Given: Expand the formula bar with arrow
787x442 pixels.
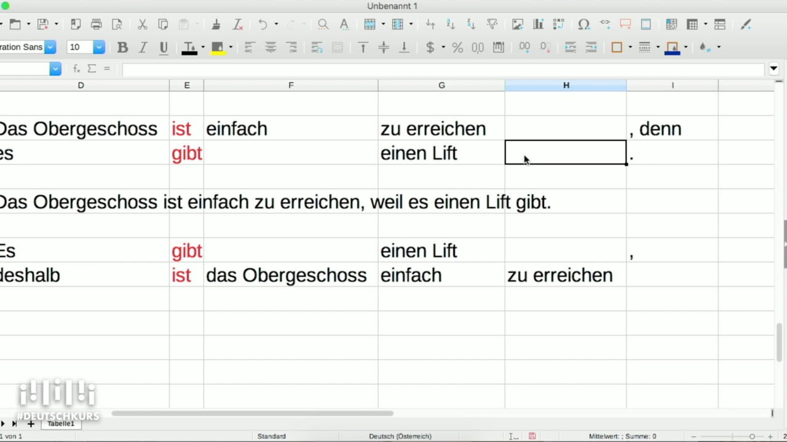Looking at the screenshot, I should [x=774, y=69].
